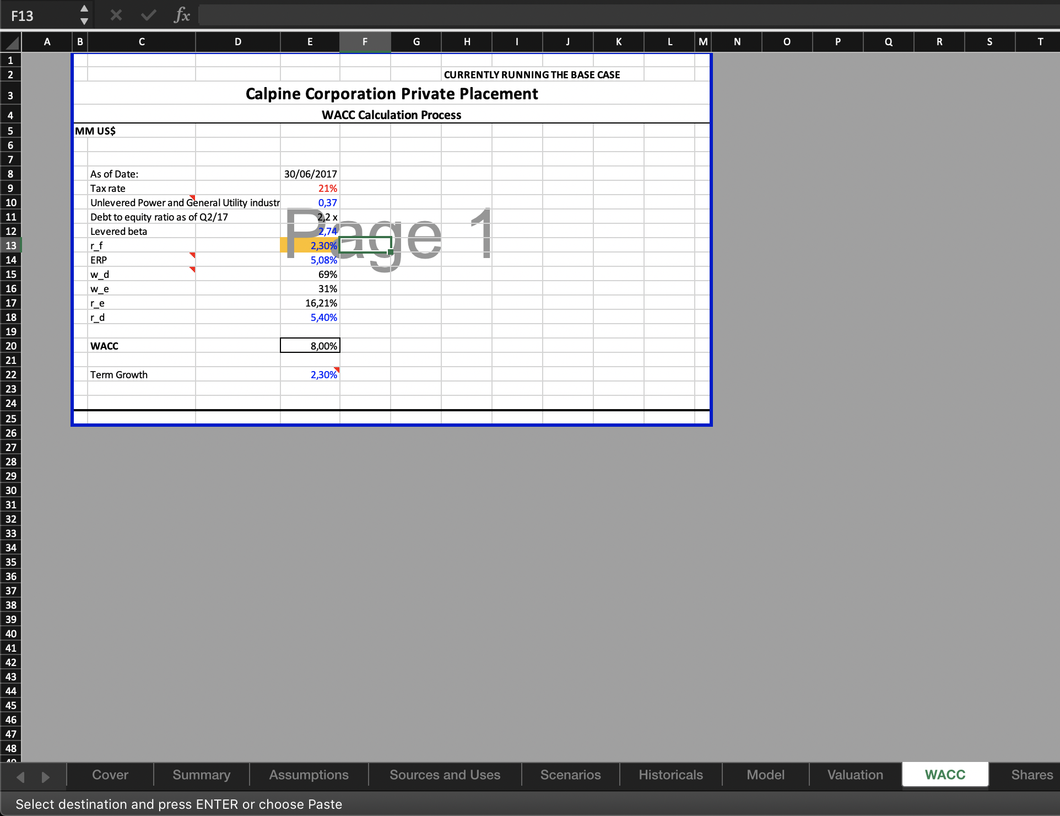1060x816 pixels.
Task: Select the r_f cell 2,30% highlighted orange
Action: 310,245
